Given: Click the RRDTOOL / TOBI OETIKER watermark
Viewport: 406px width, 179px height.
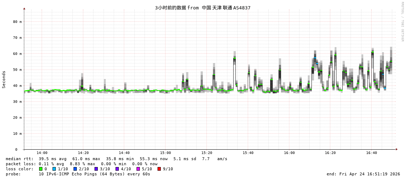Looking at the screenshot, I should [402, 22].
